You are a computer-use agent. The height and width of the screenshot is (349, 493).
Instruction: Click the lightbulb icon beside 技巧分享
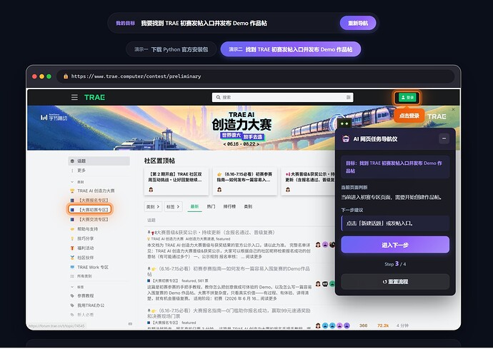click(72, 238)
